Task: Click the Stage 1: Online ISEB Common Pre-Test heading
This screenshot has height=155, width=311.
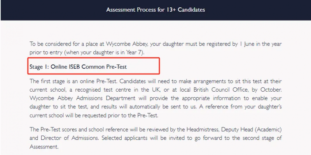Action: click(78, 66)
